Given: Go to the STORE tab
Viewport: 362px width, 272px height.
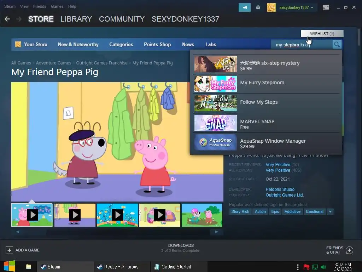Looking at the screenshot, I should tap(41, 19).
